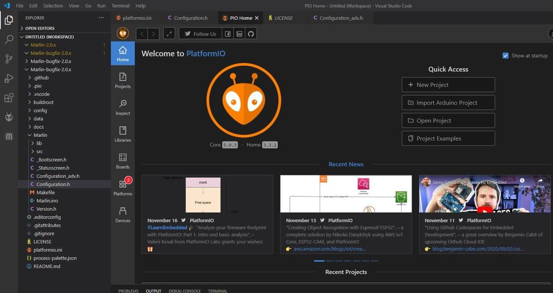Screen dimensions: 553x293
Task: Expand the .pio folder
Action: click(65, 86)
